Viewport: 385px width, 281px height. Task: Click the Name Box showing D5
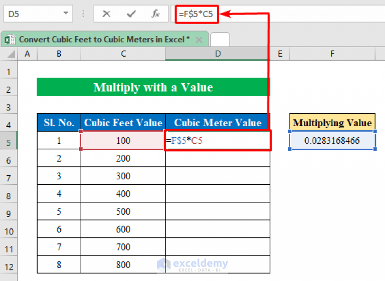[x=38, y=14]
